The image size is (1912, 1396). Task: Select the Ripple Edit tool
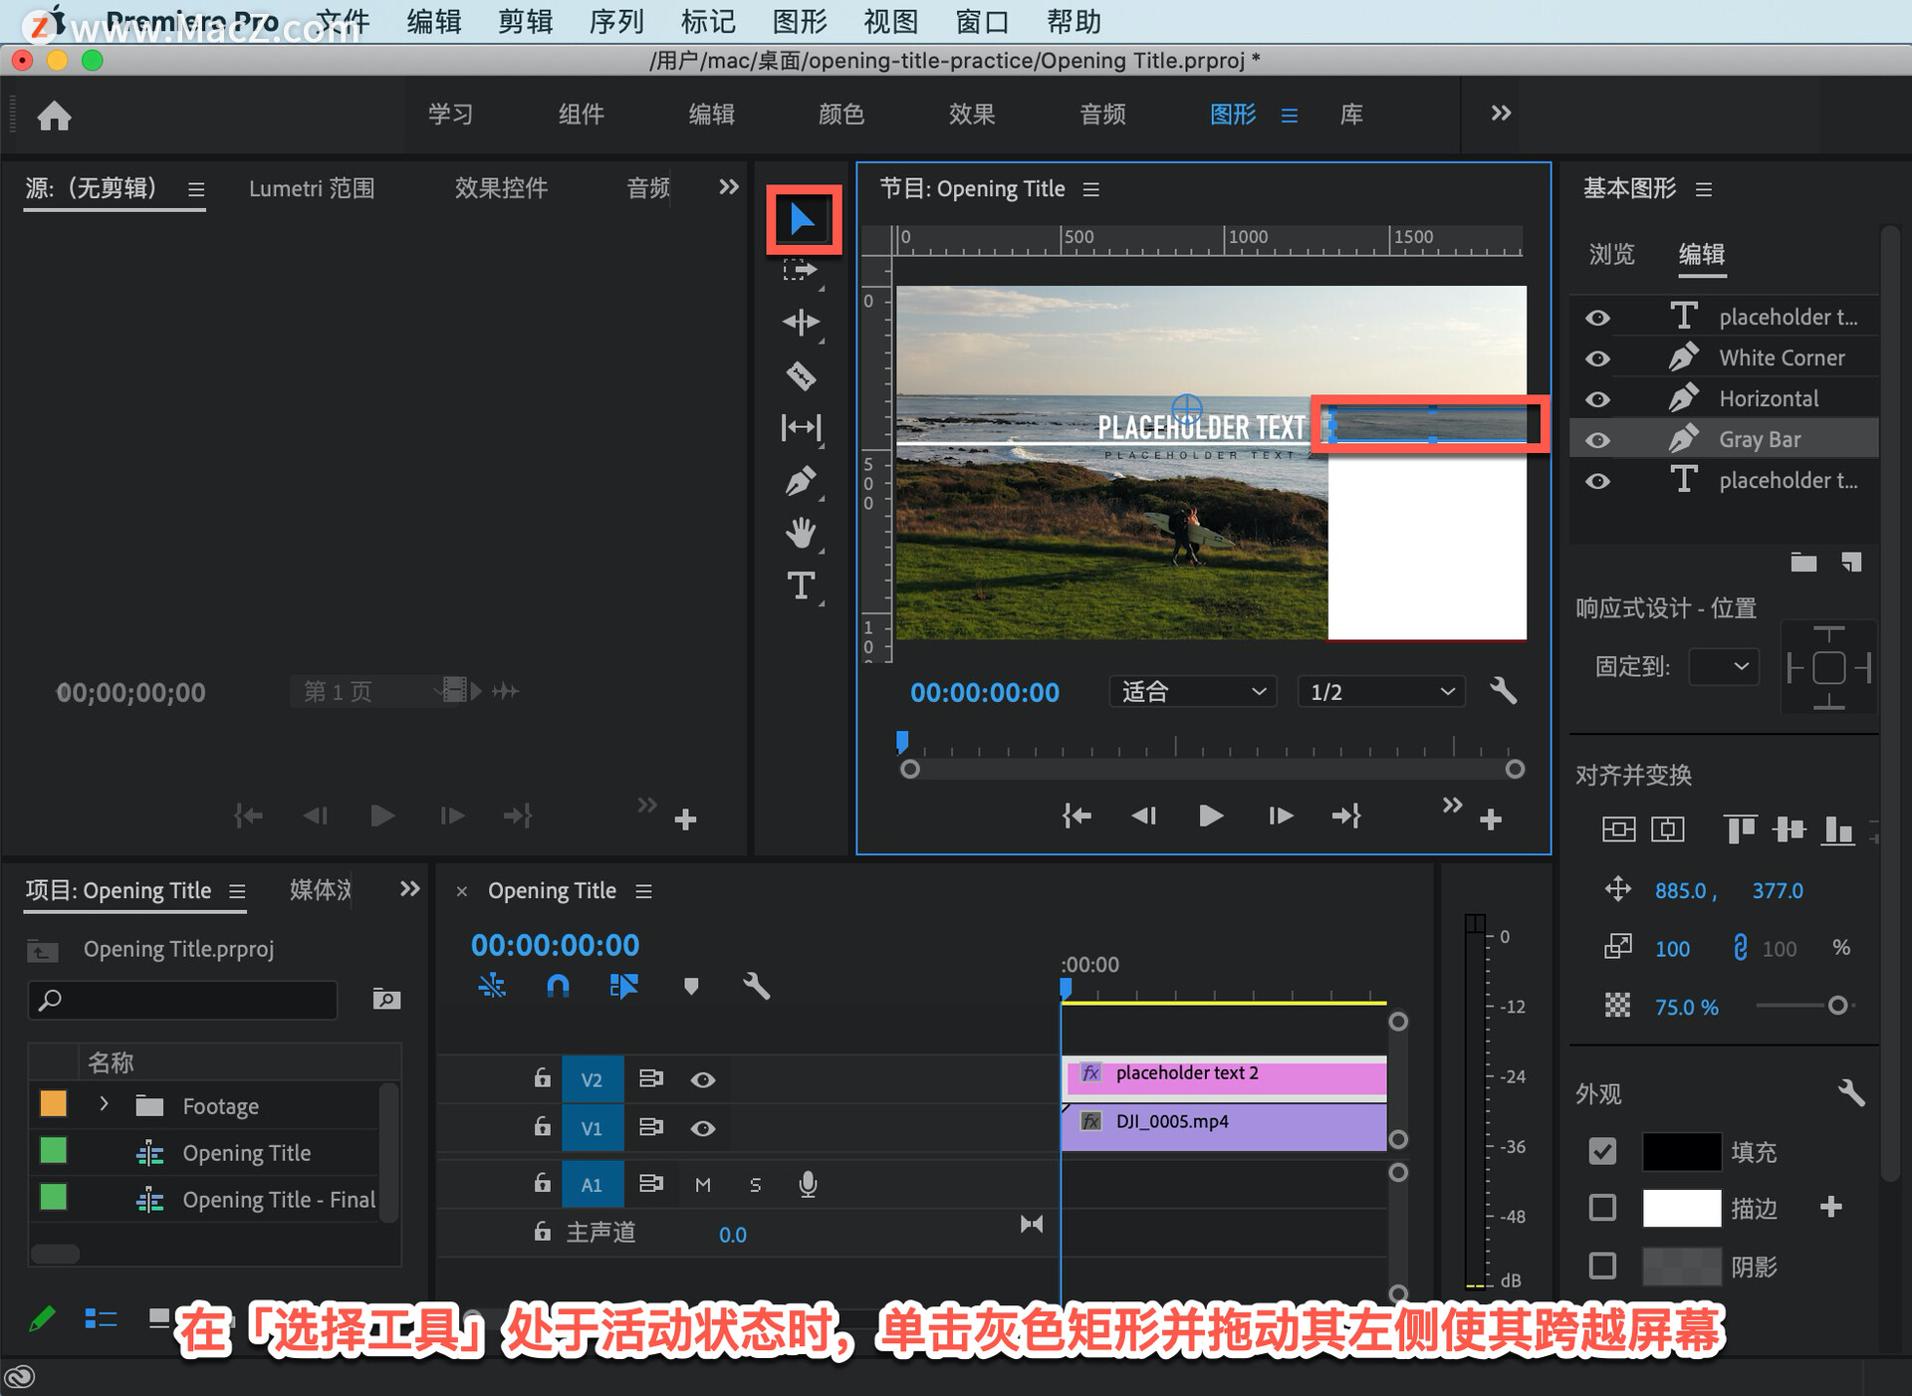pos(801,323)
